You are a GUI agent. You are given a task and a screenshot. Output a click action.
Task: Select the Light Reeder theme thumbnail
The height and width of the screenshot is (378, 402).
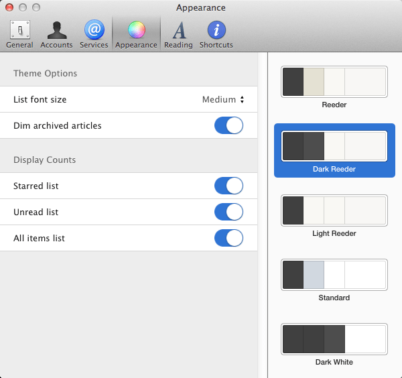pyautogui.click(x=334, y=210)
